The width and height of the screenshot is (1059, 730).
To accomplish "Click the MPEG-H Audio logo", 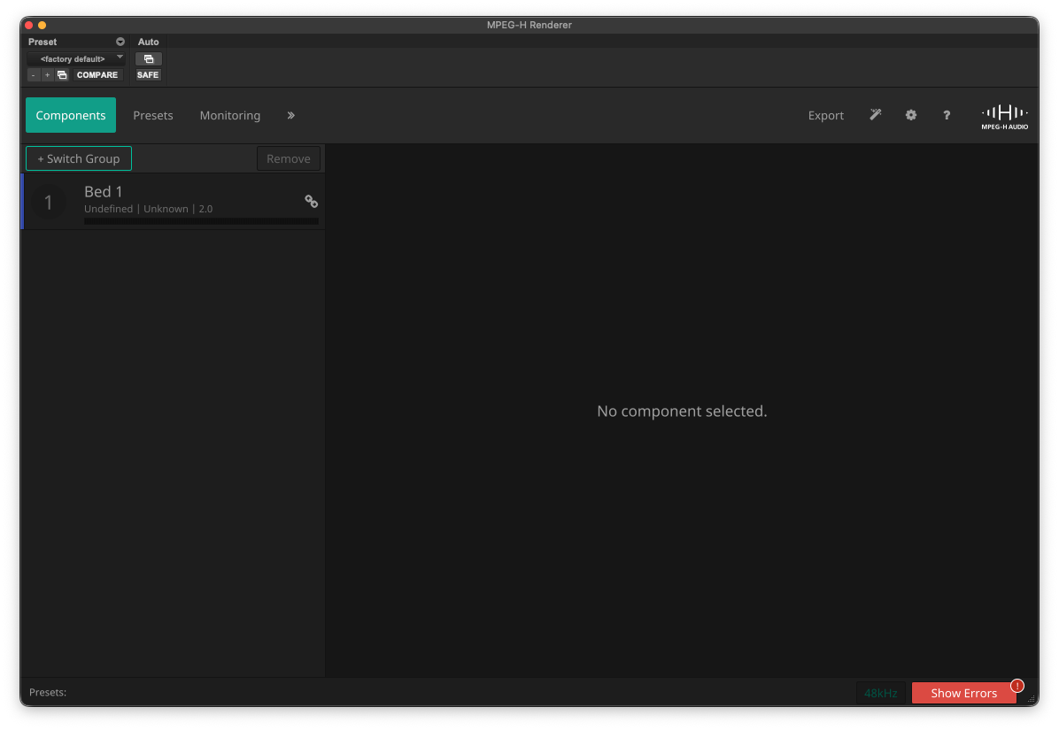I will pos(1004,117).
